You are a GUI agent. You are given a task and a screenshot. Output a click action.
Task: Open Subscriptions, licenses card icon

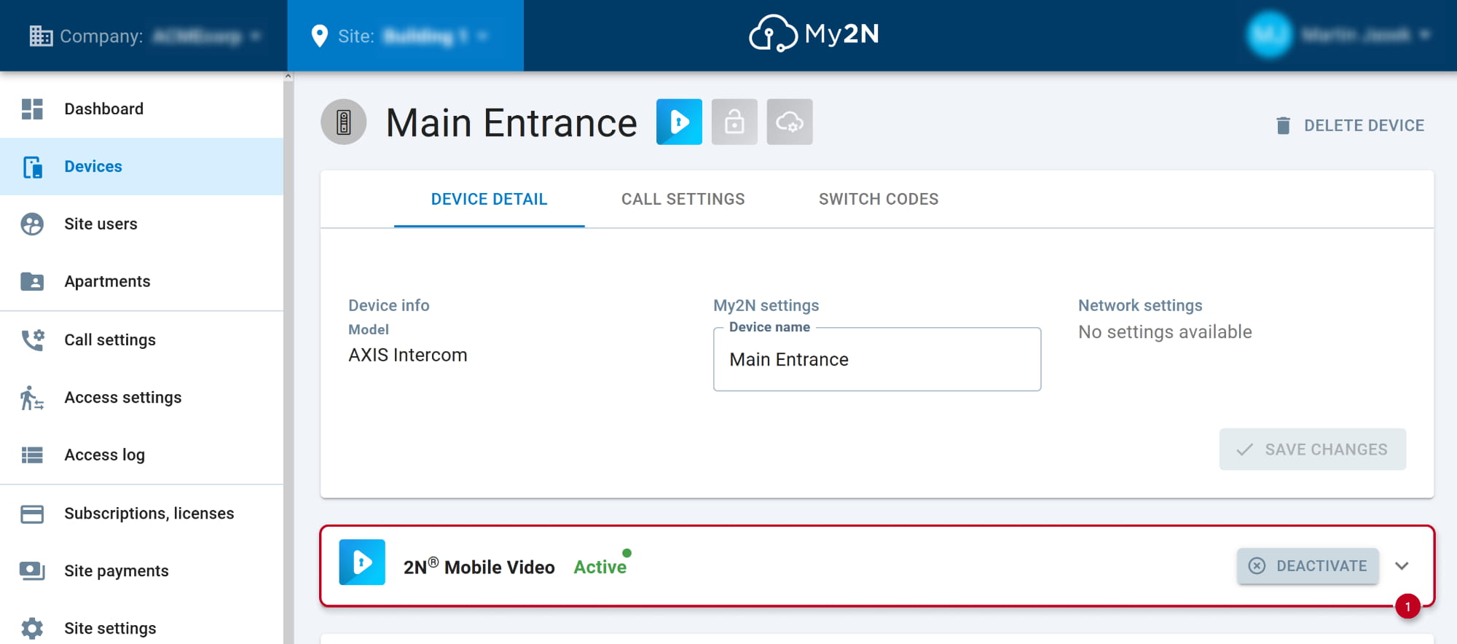click(x=32, y=514)
